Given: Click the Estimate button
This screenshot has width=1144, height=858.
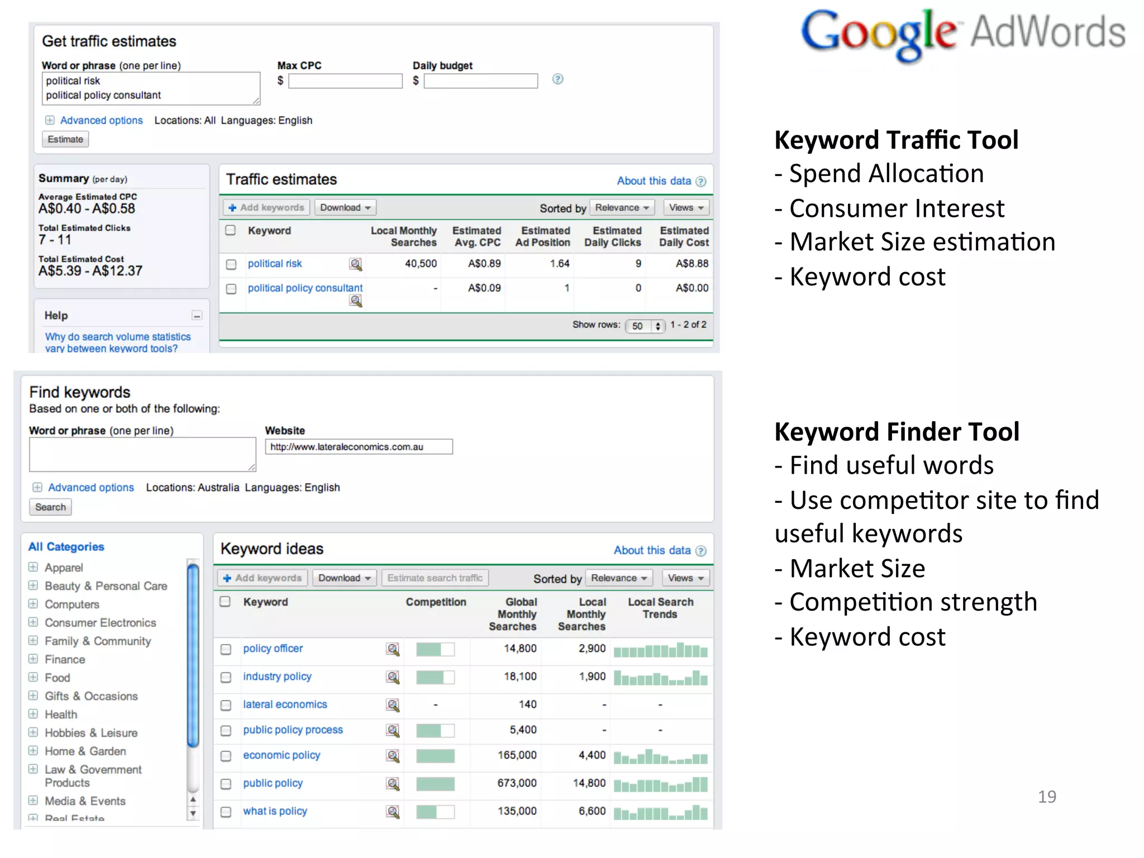Looking at the screenshot, I should pos(65,139).
